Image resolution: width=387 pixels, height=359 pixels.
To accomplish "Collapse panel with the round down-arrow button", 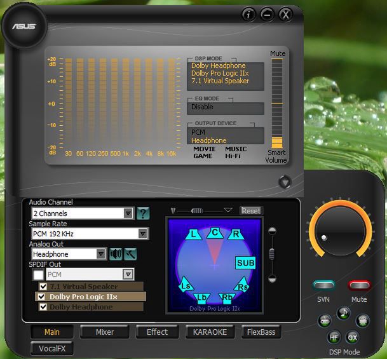I will pyautogui.click(x=285, y=182).
